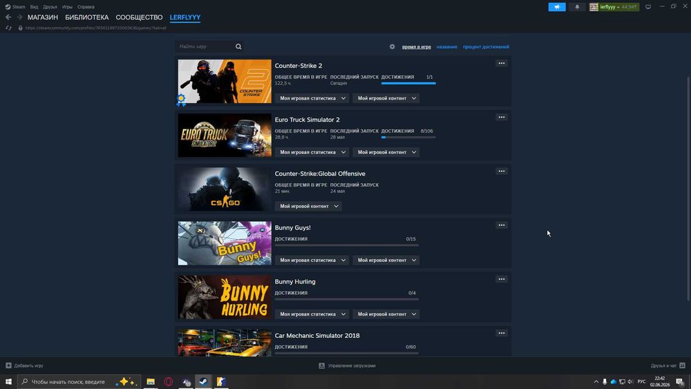Screen dimensions: 691x389
Task: Sort games by название
Action: (x=447, y=47)
